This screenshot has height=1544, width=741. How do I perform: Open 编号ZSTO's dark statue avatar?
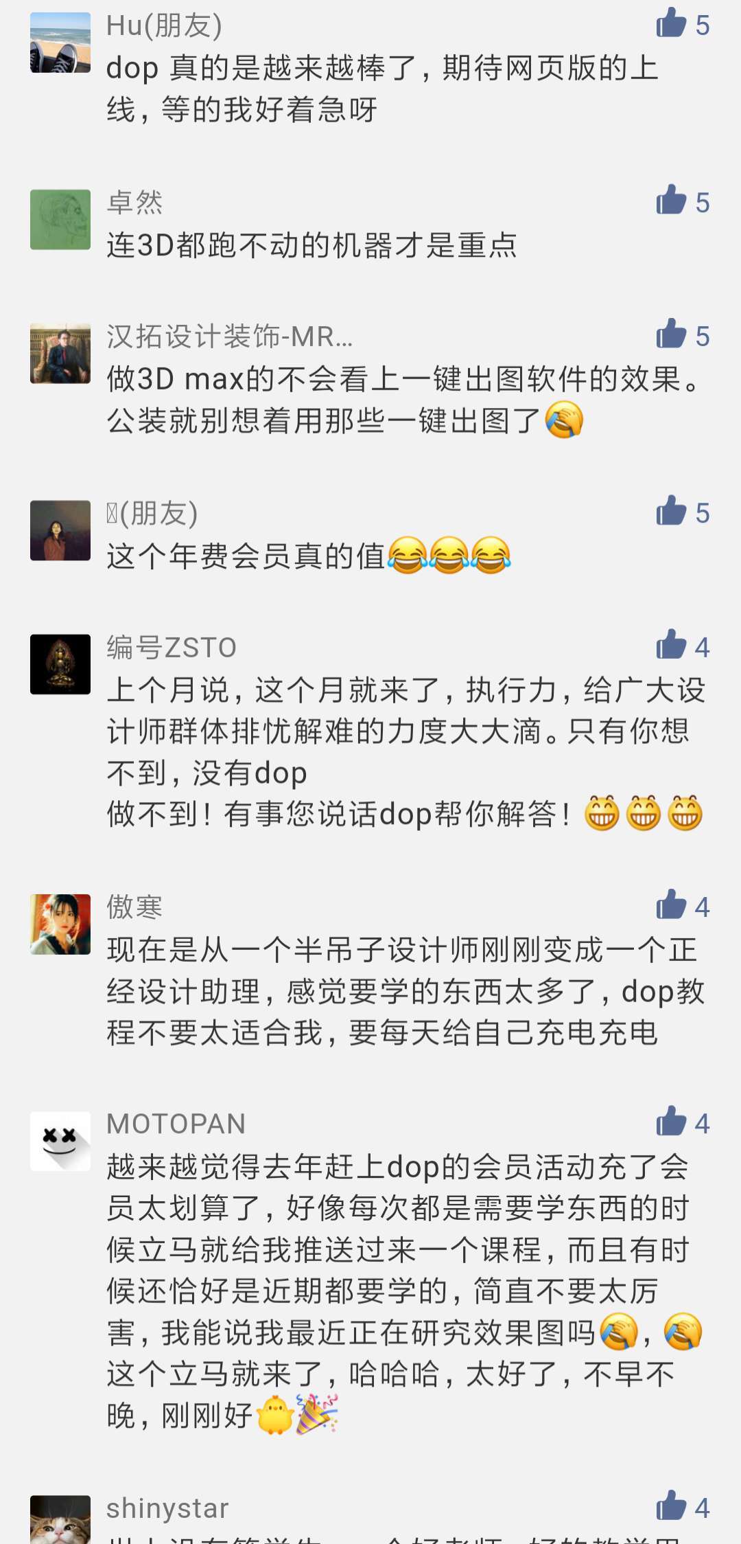pyautogui.click(x=60, y=664)
